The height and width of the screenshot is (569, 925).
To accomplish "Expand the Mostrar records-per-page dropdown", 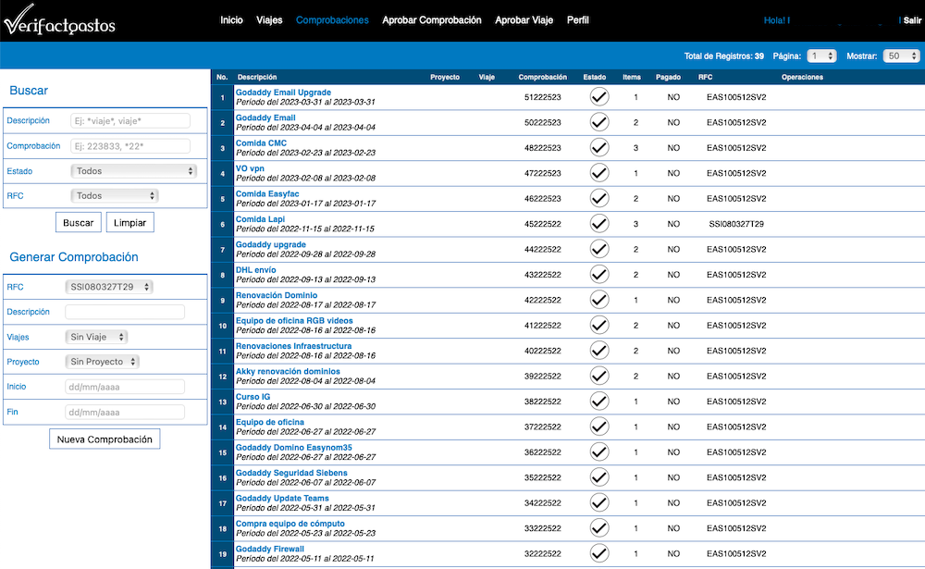I will coord(900,56).
